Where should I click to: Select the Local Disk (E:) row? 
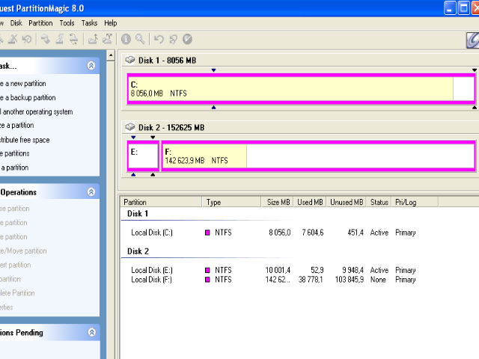[273, 270]
